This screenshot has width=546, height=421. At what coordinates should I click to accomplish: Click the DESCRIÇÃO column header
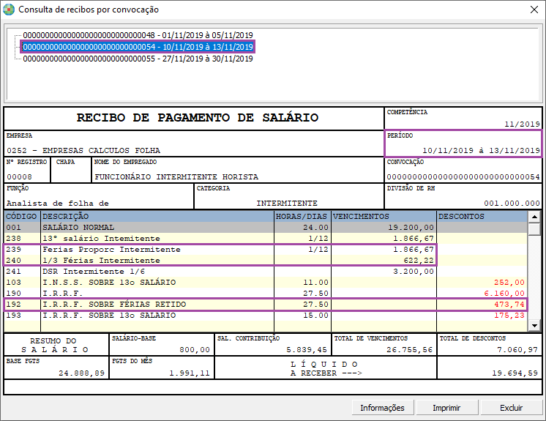click(x=157, y=216)
